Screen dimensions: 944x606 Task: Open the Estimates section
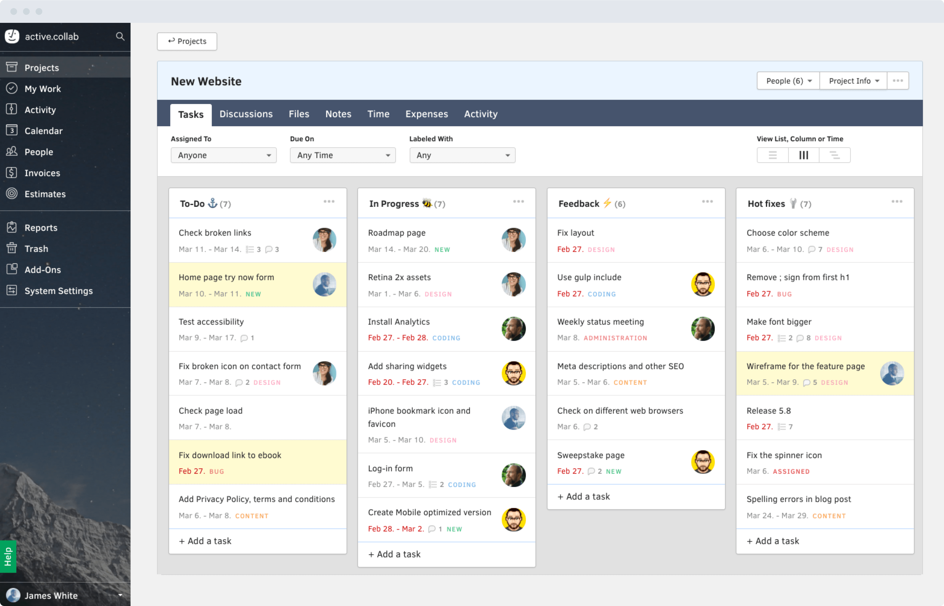(45, 194)
